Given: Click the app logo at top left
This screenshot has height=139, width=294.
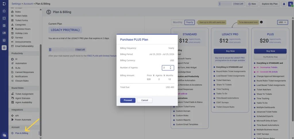Looking at the screenshot, I should point(4,4).
